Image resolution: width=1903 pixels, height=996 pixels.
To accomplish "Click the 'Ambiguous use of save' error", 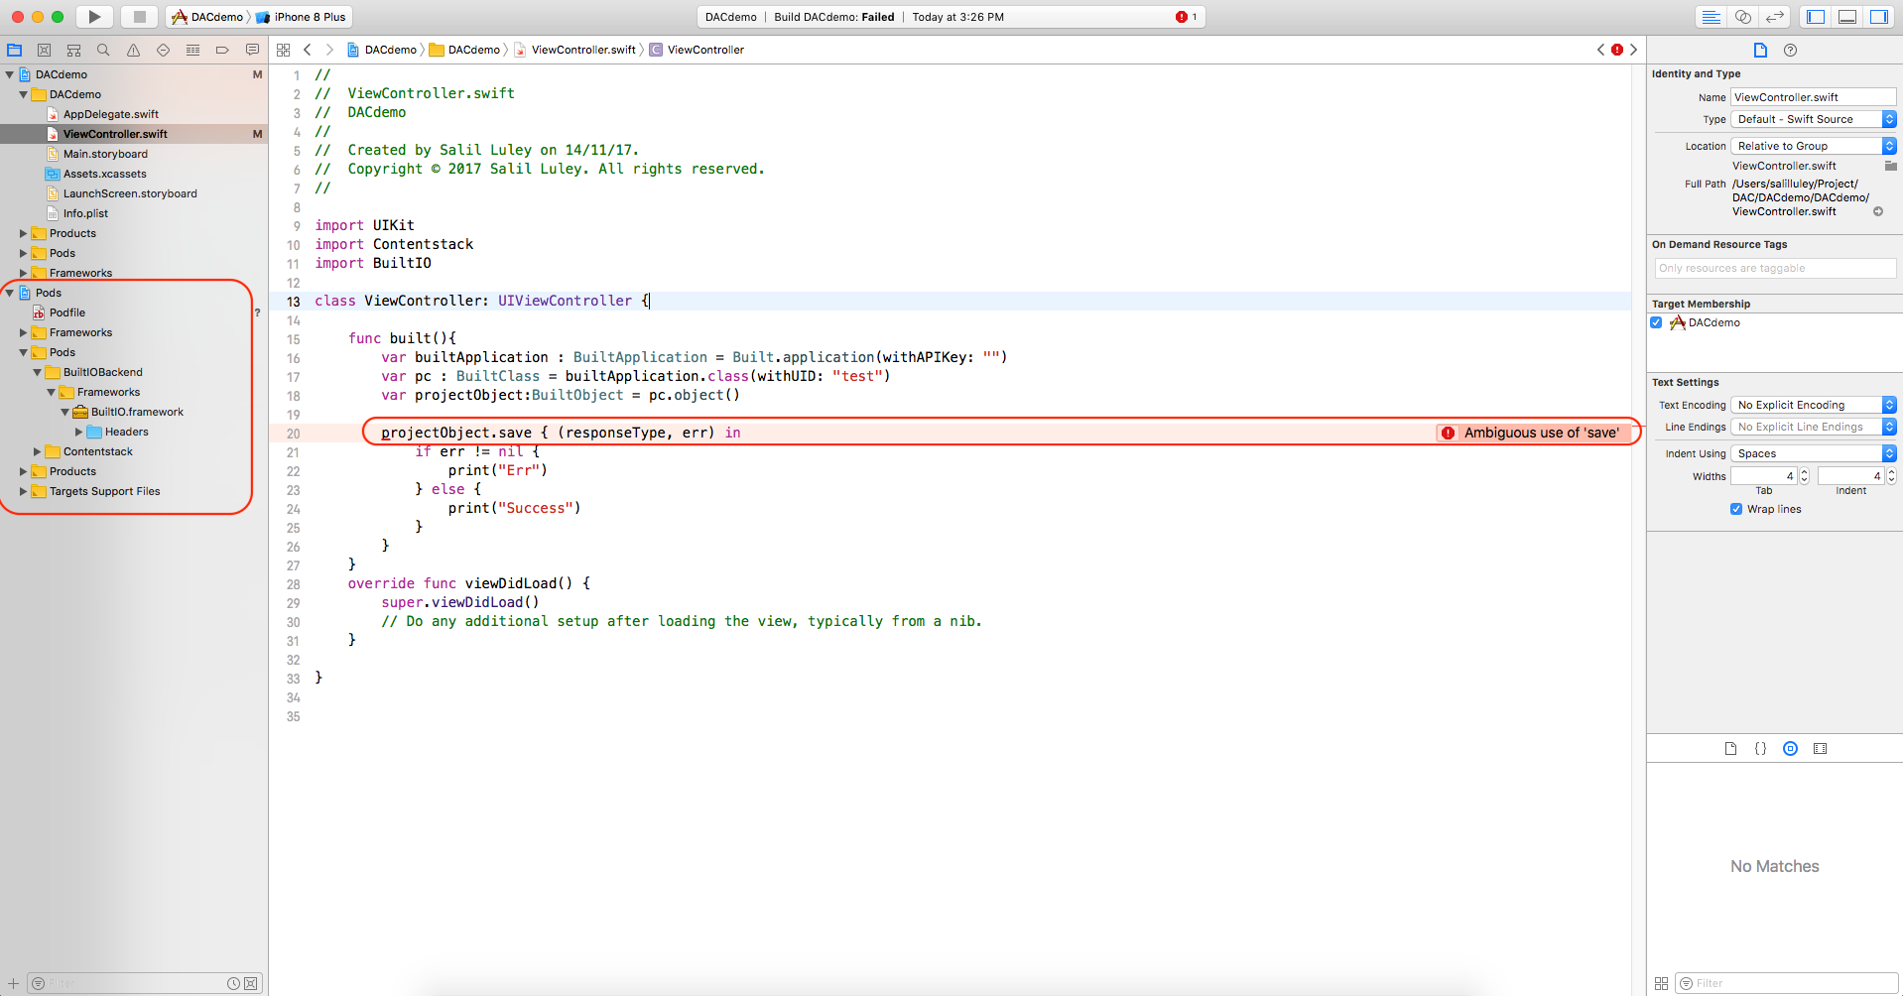I will (x=1533, y=433).
